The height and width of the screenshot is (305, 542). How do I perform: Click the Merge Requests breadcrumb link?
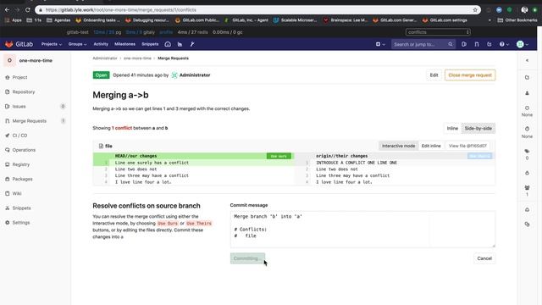[x=173, y=58]
